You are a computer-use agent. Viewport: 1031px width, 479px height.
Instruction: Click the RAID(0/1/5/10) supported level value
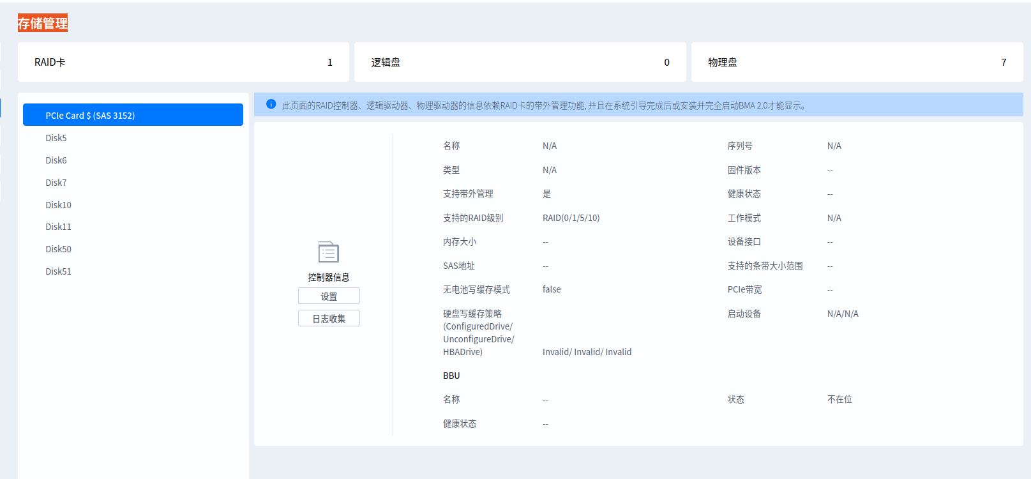point(571,218)
